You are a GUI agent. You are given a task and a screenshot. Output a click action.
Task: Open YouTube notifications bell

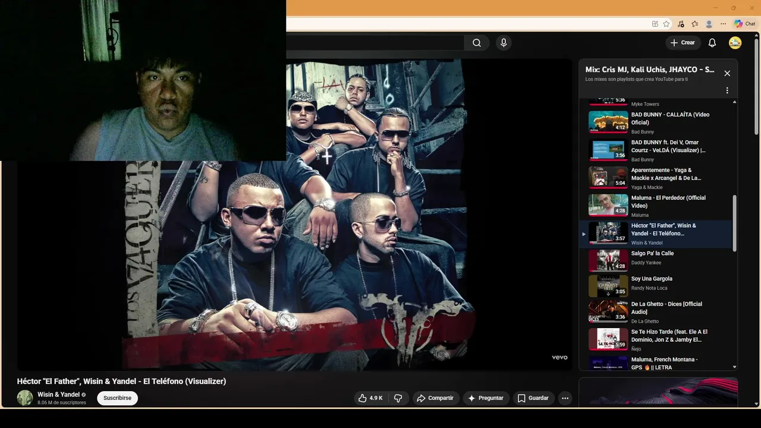712,43
